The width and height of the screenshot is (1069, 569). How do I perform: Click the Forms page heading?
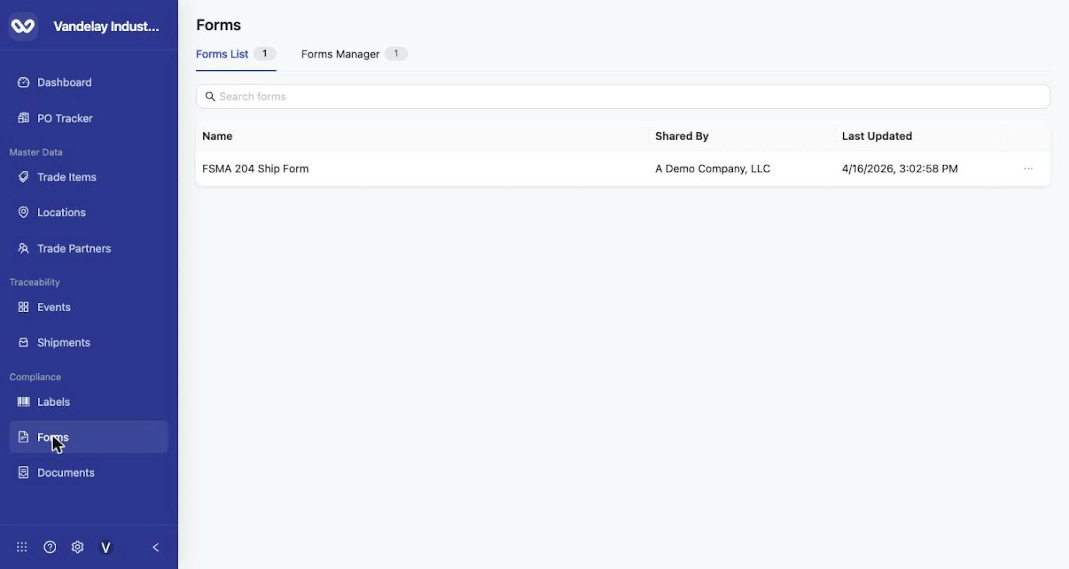[218, 25]
